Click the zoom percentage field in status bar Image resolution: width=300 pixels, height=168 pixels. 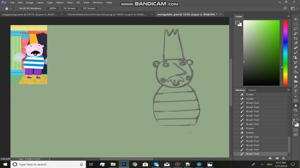tap(6, 159)
